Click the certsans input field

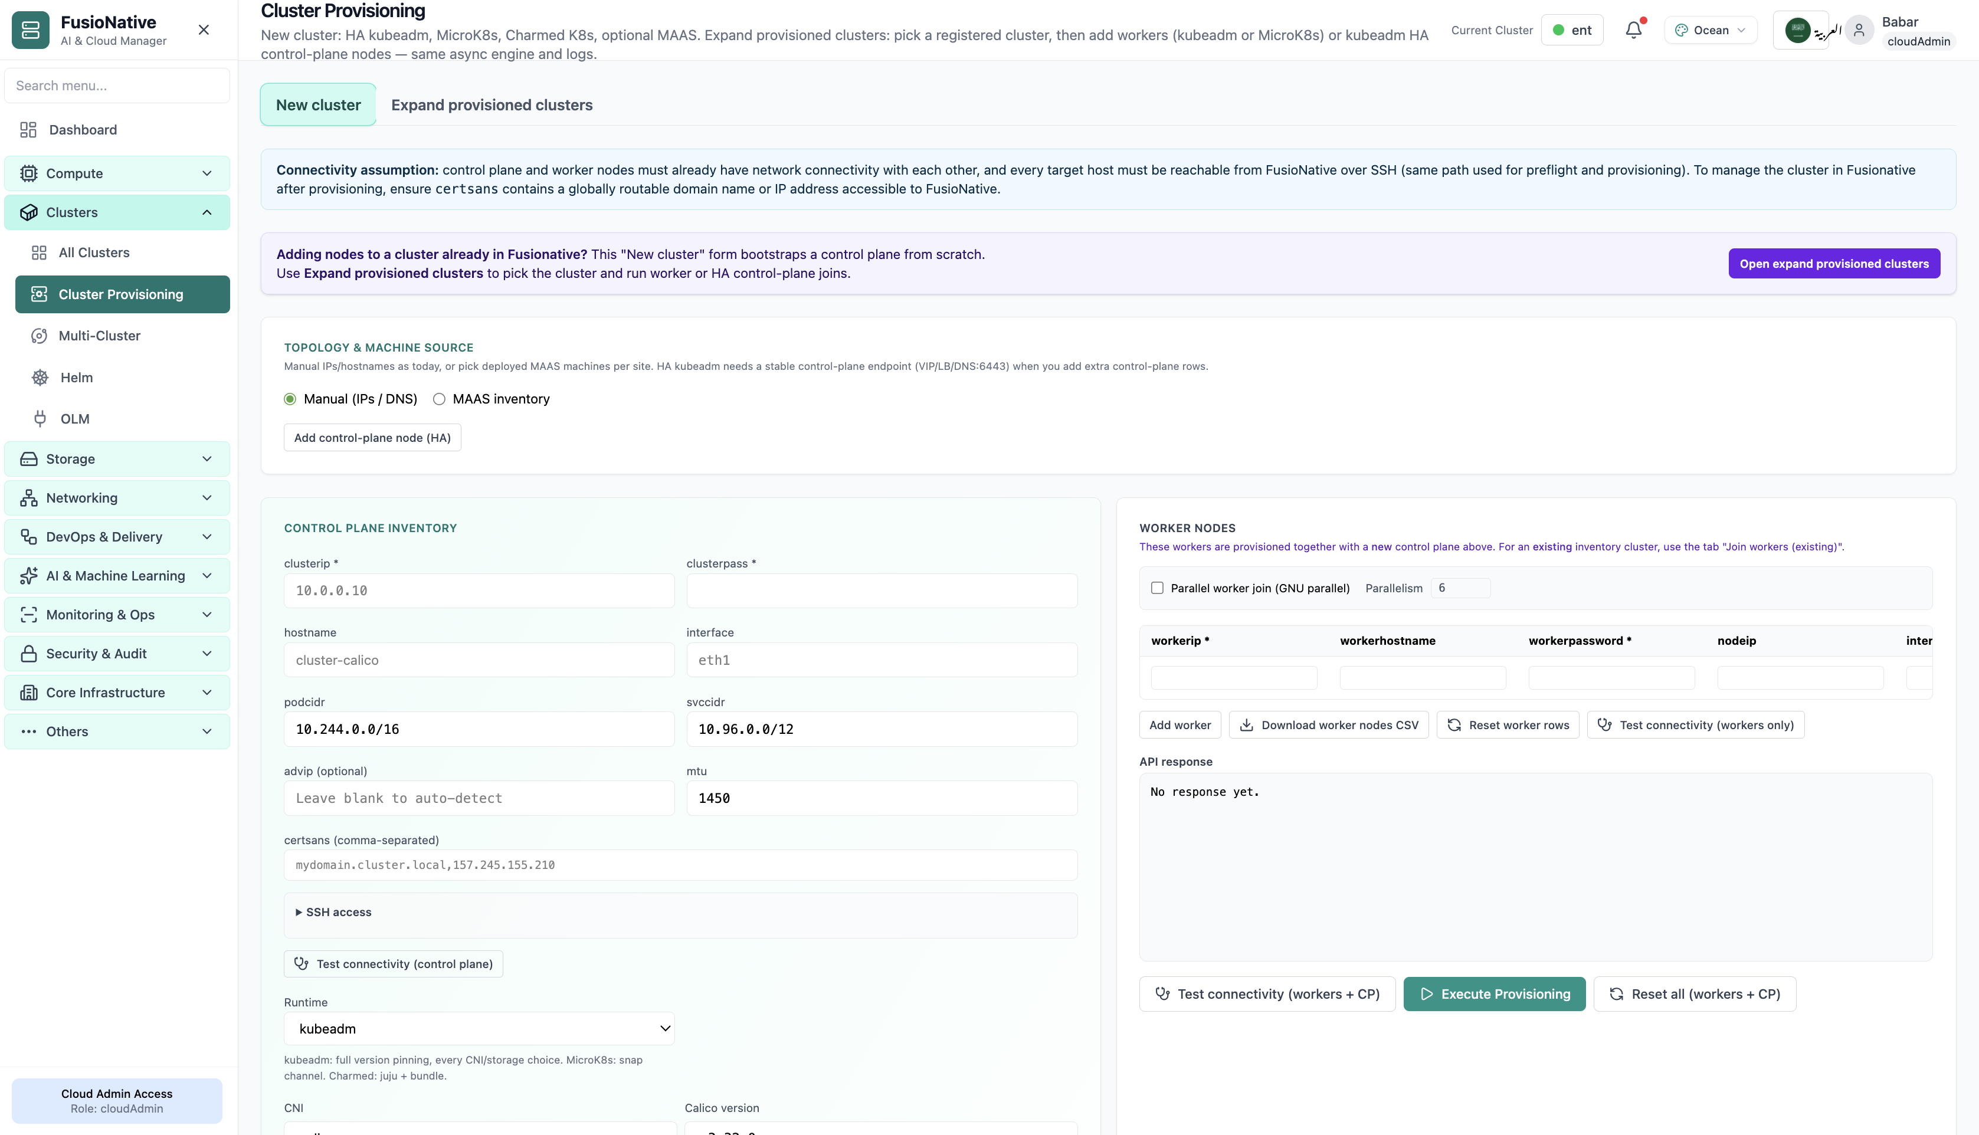[x=680, y=865]
